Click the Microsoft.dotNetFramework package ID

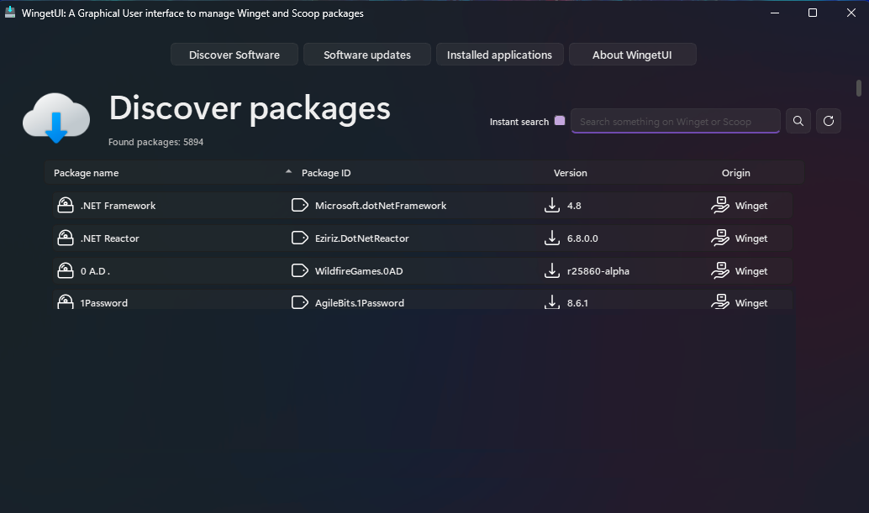(x=381, y=206)
